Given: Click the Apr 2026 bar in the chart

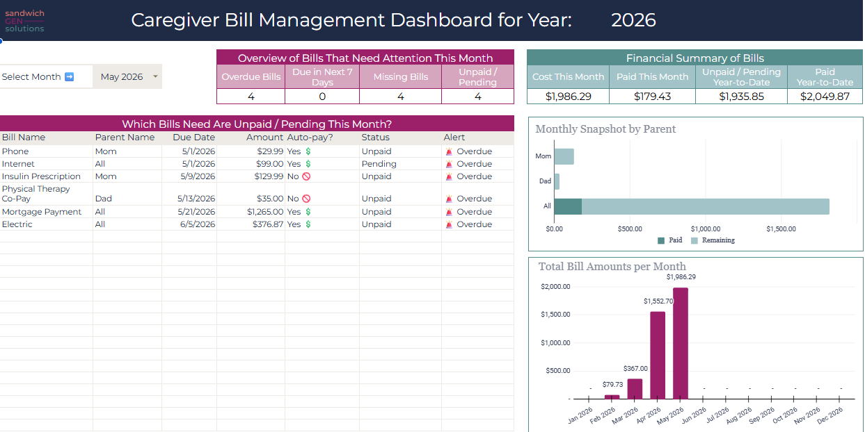Looking at the screenshot, I should click(x=658, y=356).
